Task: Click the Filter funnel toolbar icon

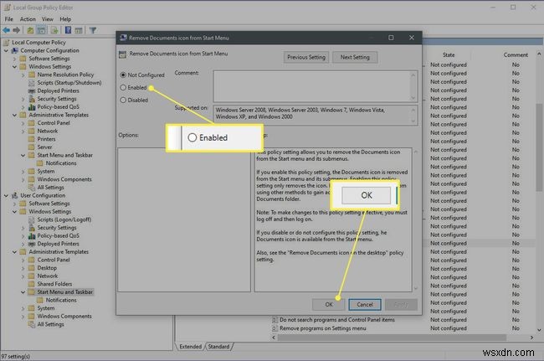Action: pyautogui.click(x=93, y=30)
